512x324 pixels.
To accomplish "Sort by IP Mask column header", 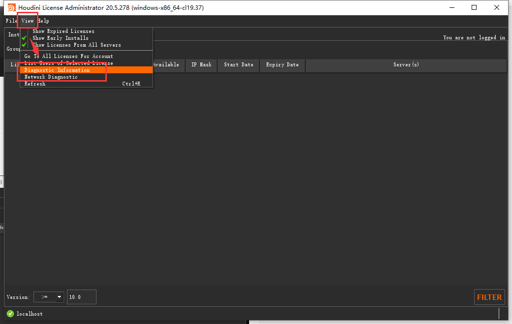I will coord(201,64).
